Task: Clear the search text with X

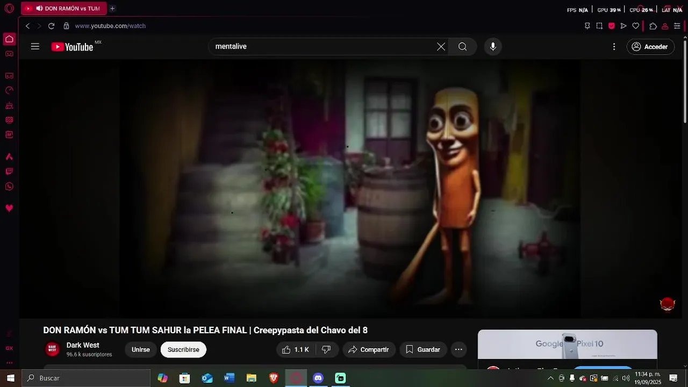Action: pos(441,47)
